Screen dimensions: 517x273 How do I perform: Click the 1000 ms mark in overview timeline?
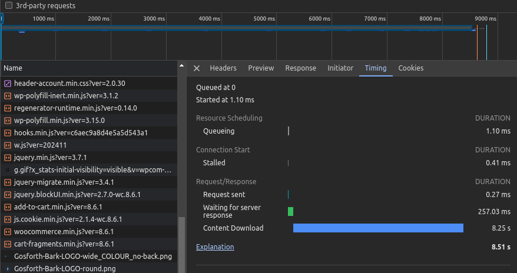click(x=44, y=19)
